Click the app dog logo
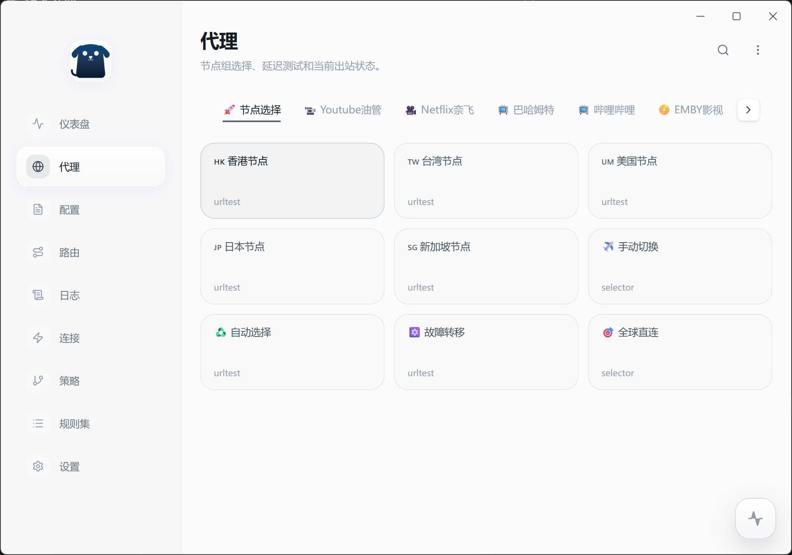 [x=91, y=61]
